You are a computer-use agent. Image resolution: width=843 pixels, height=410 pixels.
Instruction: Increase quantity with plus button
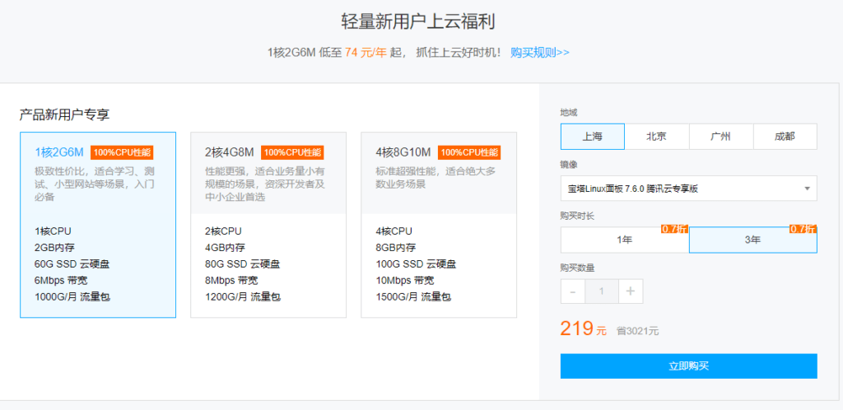click(630, 291)
